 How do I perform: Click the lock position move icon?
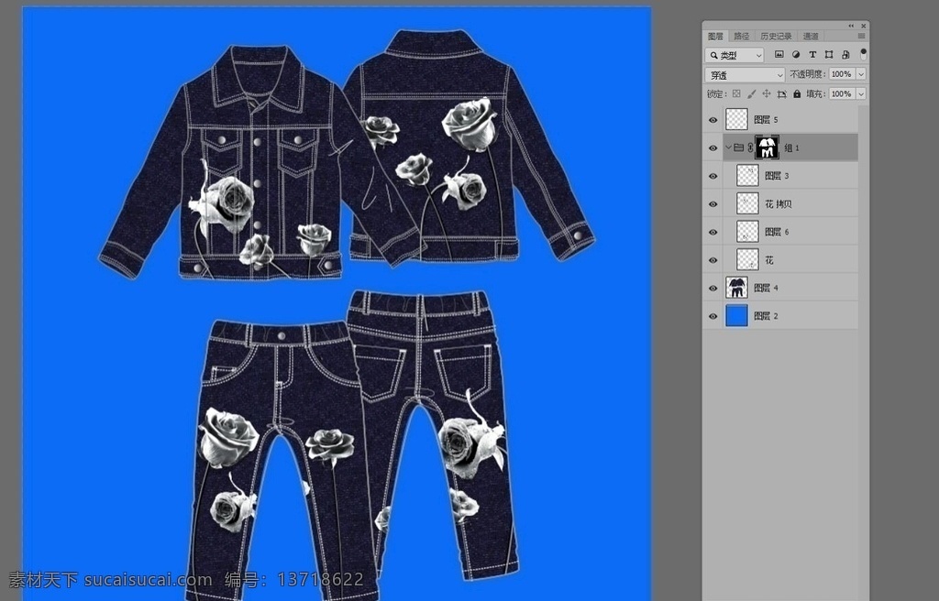(767, 94)
